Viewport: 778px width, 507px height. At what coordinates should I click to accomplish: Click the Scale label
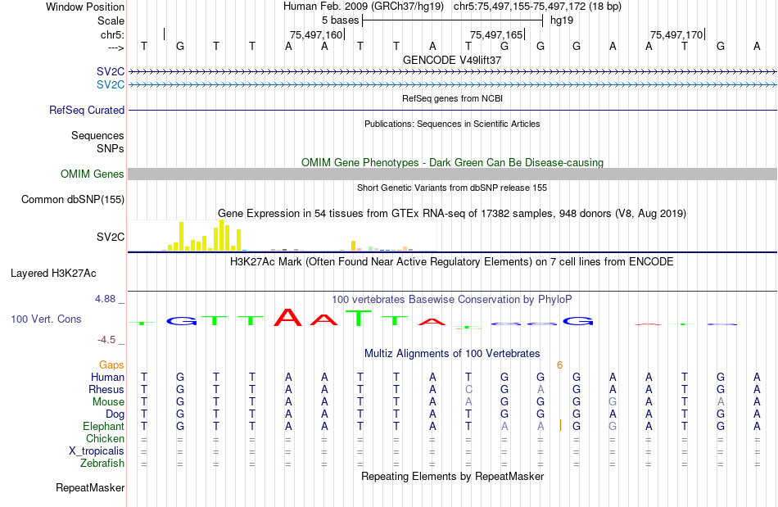(111, 20)
